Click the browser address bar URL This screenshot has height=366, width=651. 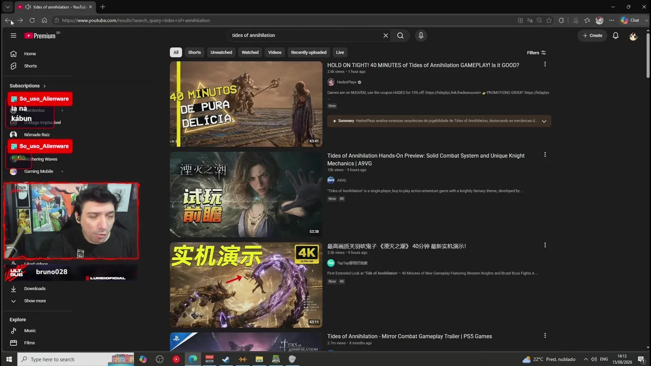point(136,20)
